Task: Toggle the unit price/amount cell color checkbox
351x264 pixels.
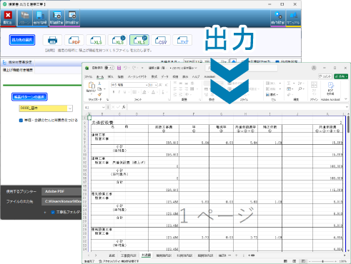Action: [x=21, y=121]
